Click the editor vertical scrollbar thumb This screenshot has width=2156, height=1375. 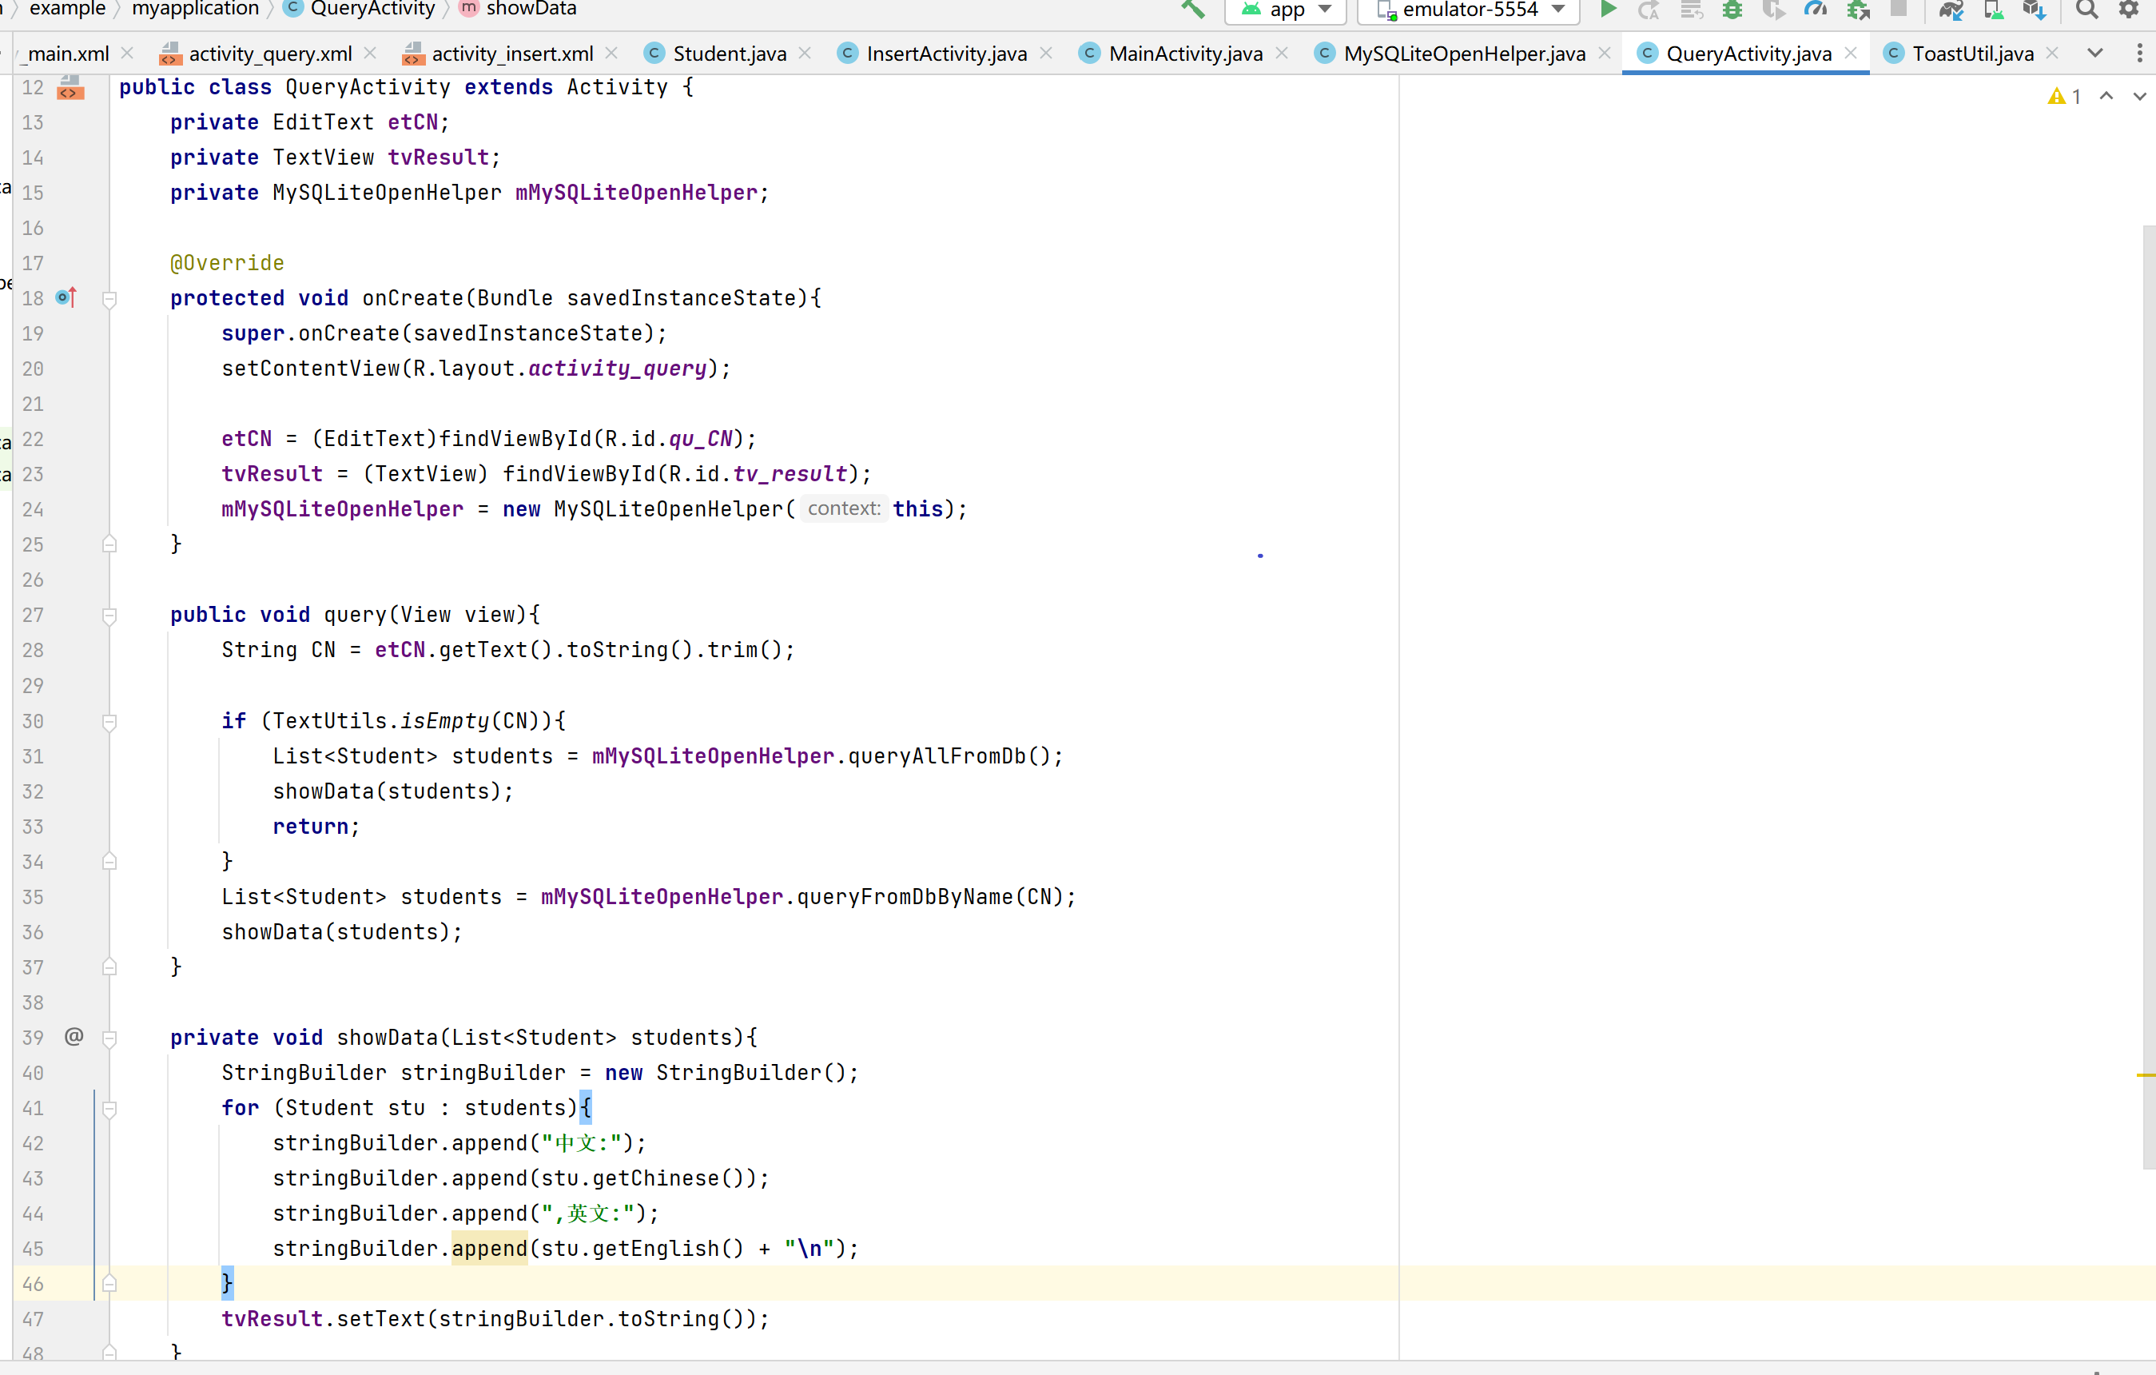[2148, 699]
